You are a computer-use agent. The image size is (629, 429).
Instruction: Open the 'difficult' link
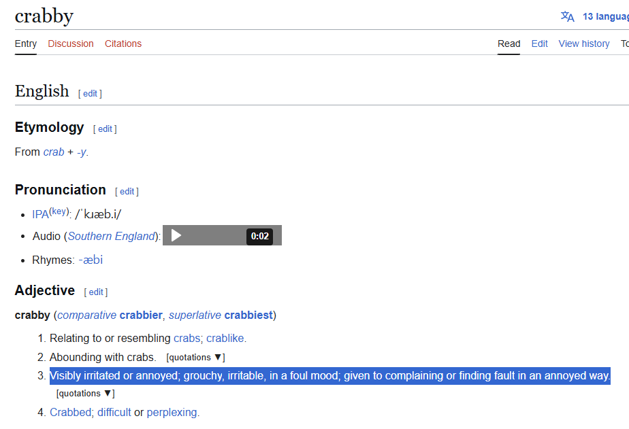114,412
